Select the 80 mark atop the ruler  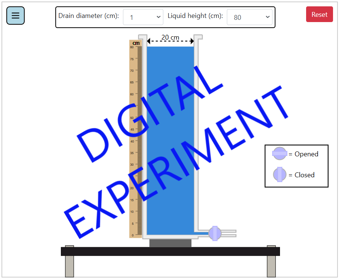pos(132,47)
